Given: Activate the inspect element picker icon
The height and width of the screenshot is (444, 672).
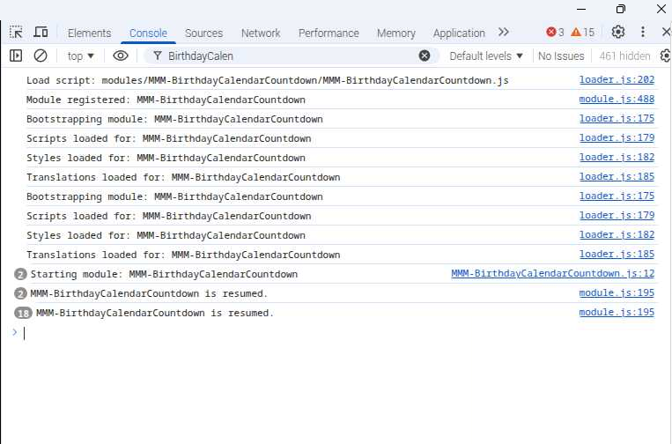Looking at the screenshot, I should click(16, 33).
